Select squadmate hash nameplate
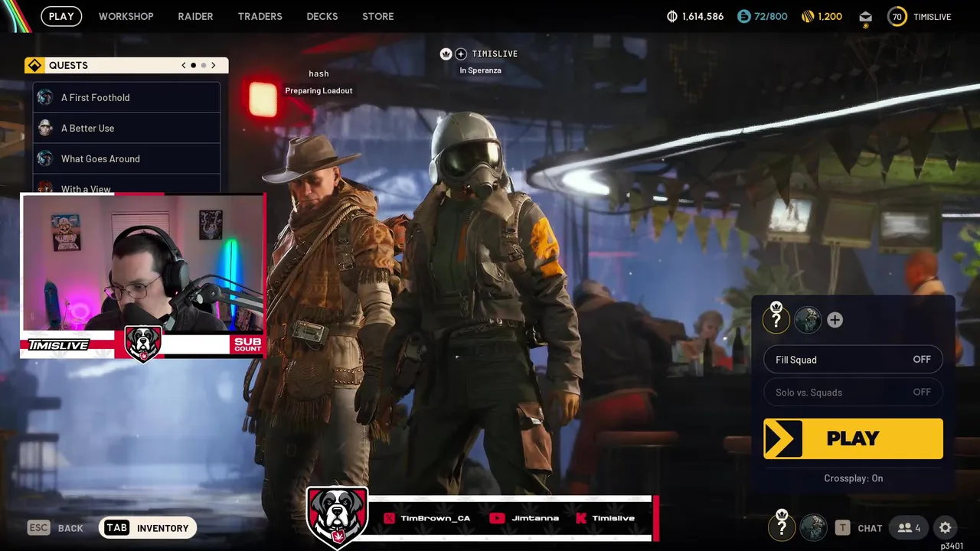 point(318,73)
